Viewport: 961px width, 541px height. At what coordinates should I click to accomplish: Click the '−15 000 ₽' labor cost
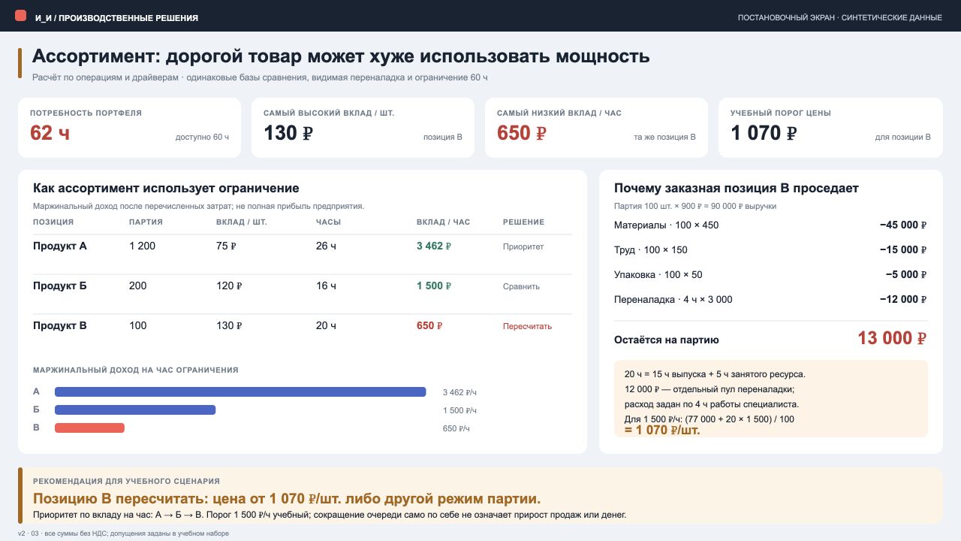903,249
